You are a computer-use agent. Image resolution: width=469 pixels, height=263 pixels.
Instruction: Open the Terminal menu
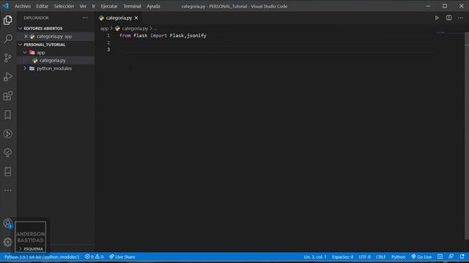(132, 6)
